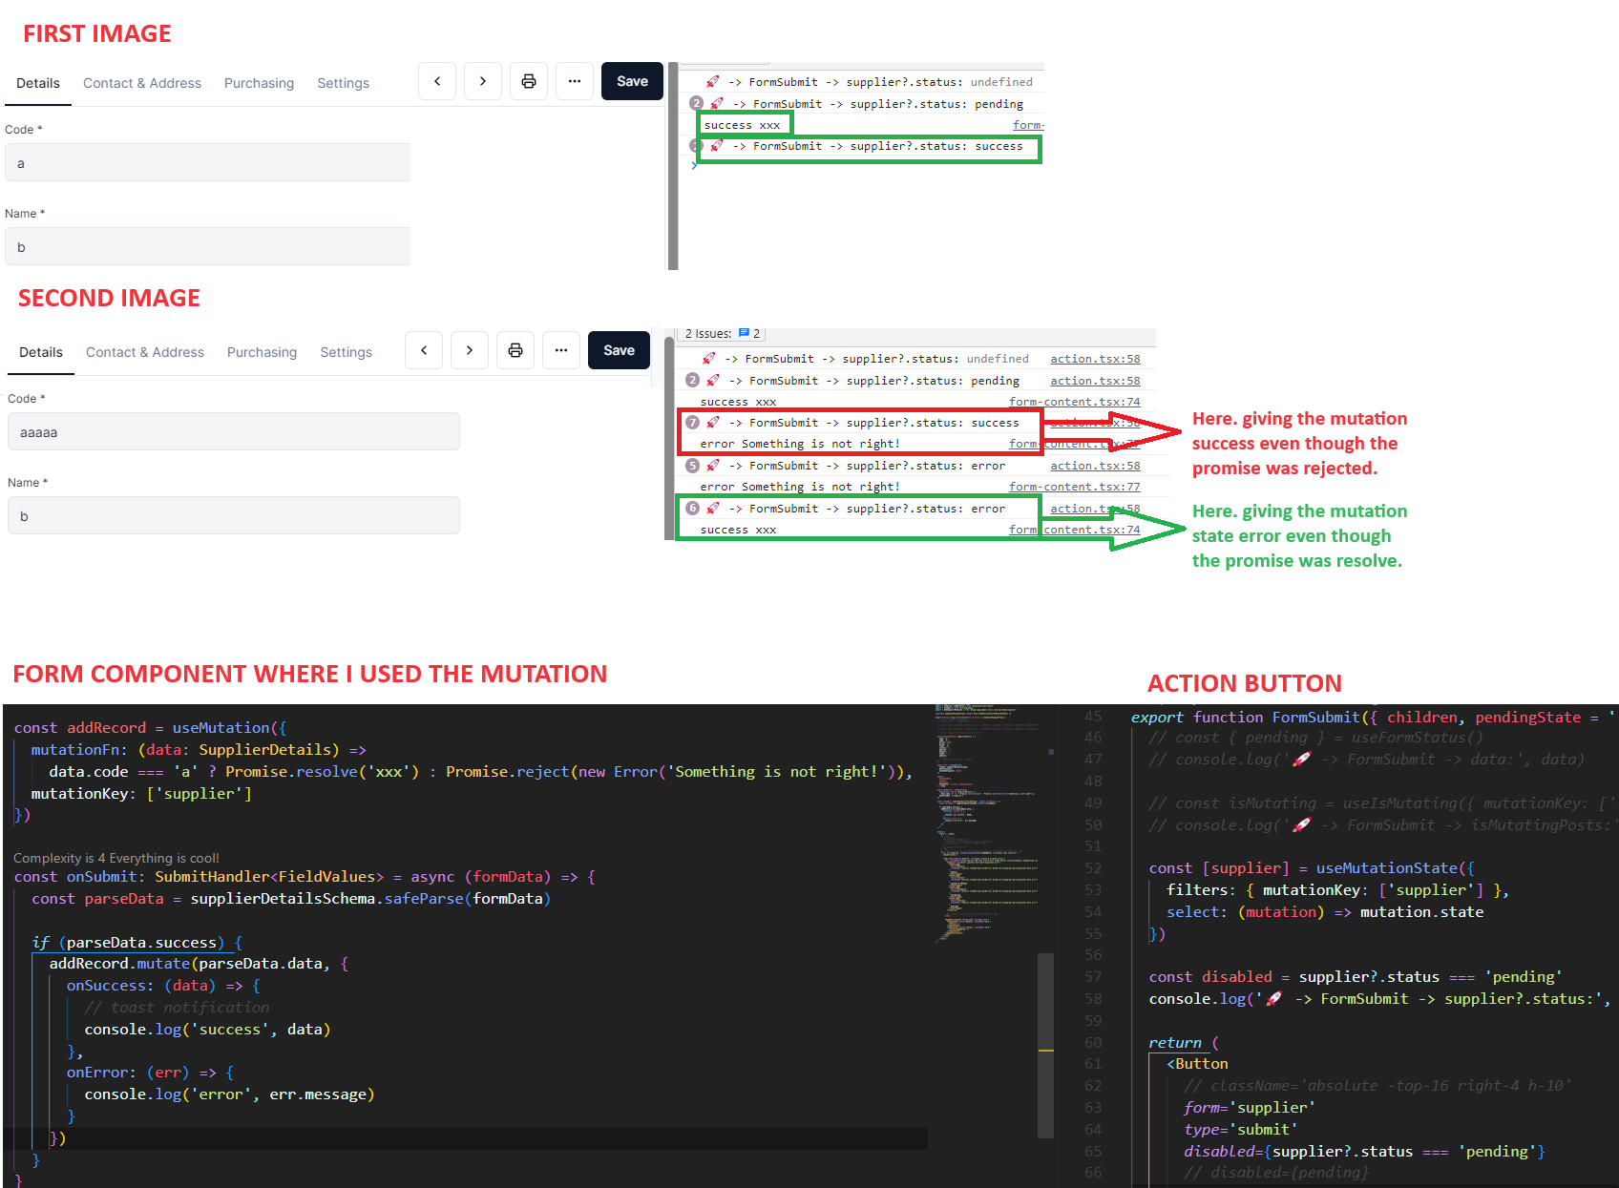Open form-content.tsx:77 link in second console
1619x1188 pixels.
tap(1074, 487)
